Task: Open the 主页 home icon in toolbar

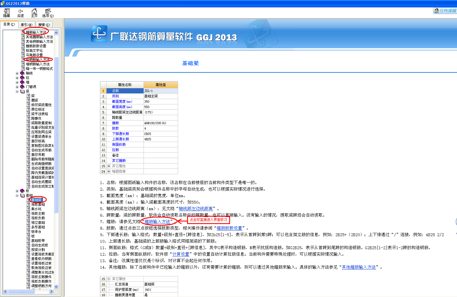Action: (x=34, y=13)
